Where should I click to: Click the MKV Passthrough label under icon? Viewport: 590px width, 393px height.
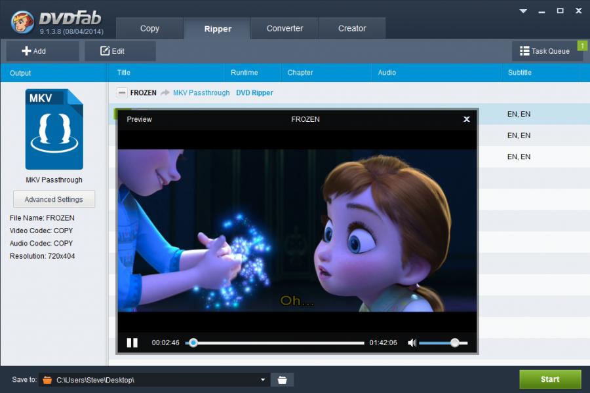(x=54, y=179)
